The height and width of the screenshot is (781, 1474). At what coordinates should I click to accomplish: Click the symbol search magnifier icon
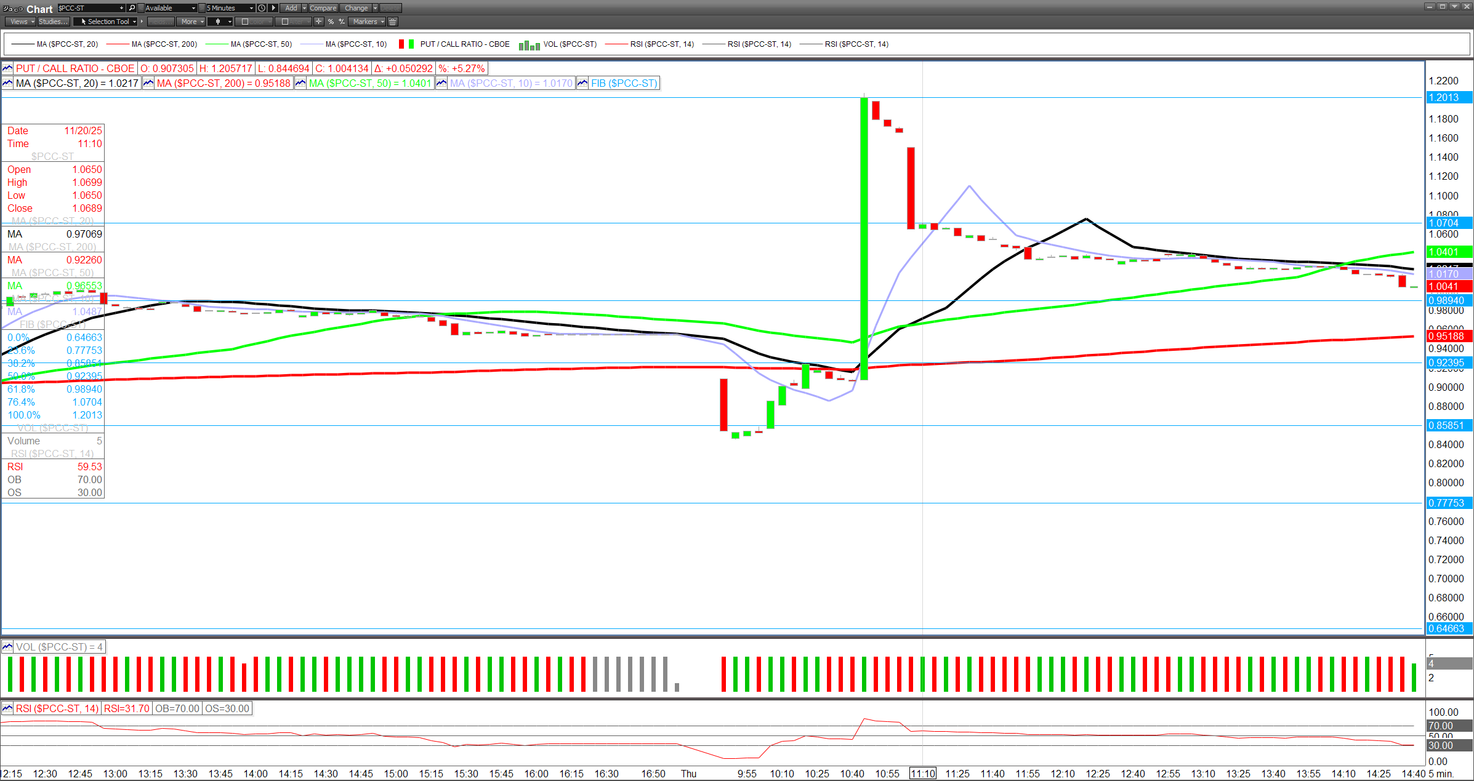(132, 8)
